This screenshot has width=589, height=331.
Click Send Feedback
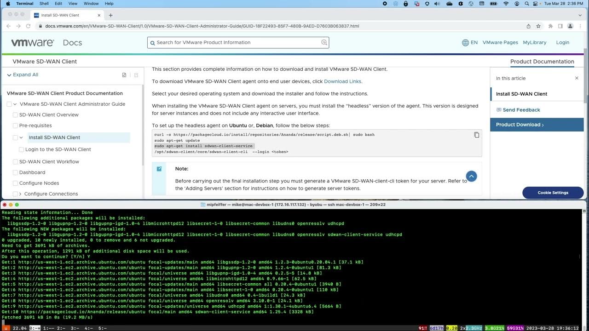coord(518,110)
